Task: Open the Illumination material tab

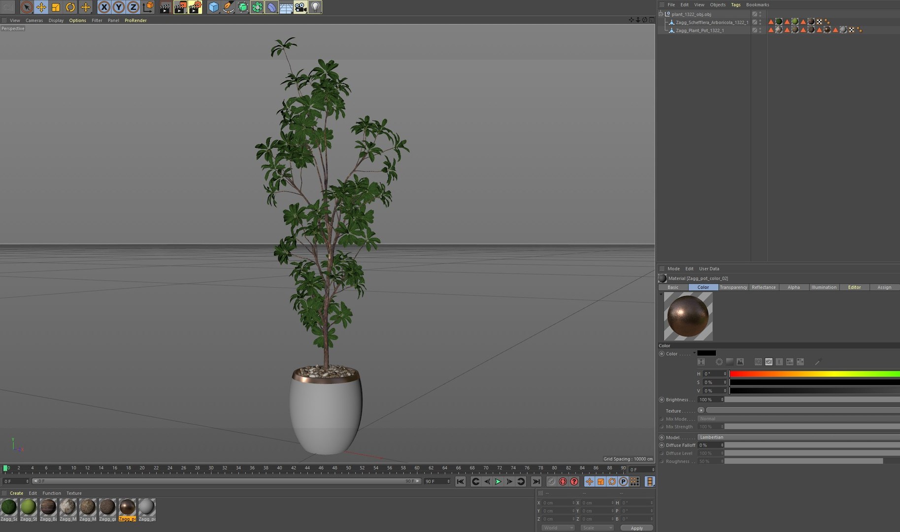Action: coord(824,287)
